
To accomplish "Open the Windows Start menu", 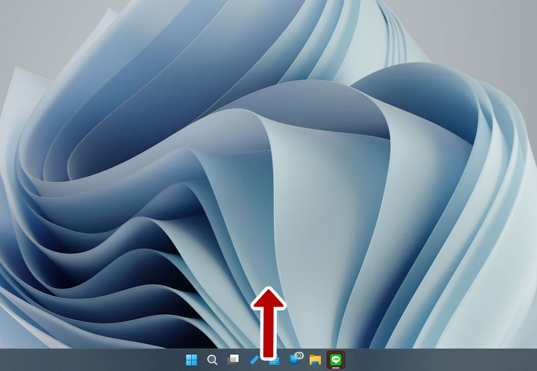I will [x=191, y=360].
